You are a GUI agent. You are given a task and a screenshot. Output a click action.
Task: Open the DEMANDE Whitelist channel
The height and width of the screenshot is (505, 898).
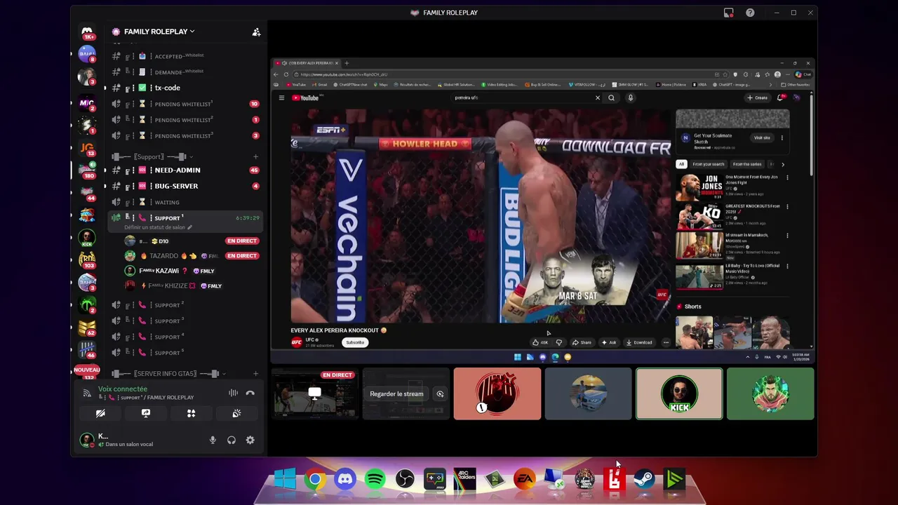pyautogui.click(x=186, y=72)
